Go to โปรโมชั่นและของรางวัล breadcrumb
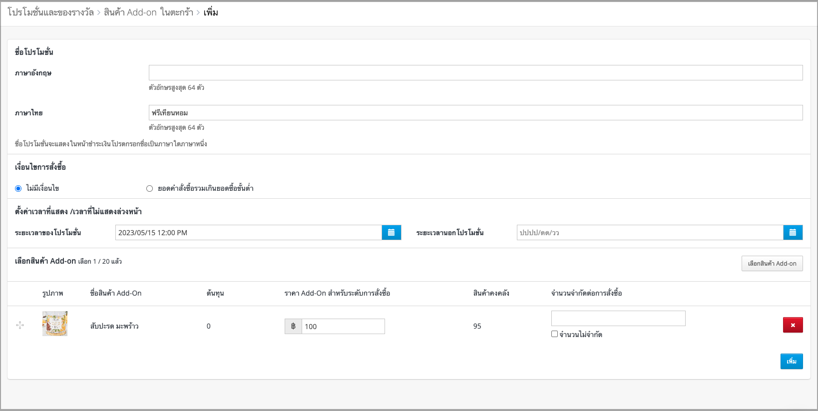The height and width of the screenshot is (411, 818). (x=50, y=12)
